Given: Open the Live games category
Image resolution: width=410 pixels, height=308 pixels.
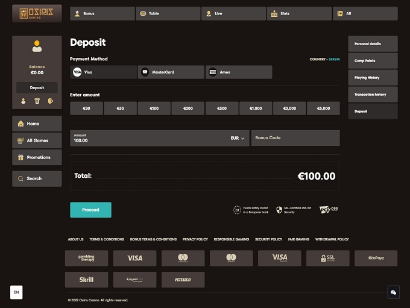Looking at the screenshot, I should tap(234, 13).
